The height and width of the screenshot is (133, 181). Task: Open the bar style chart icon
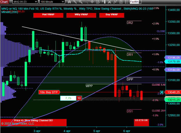[x=69, y=2]
